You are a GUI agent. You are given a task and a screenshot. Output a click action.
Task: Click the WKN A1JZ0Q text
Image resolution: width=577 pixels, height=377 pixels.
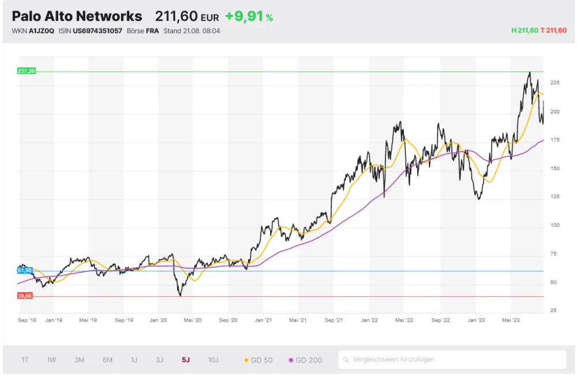point(33,31)
